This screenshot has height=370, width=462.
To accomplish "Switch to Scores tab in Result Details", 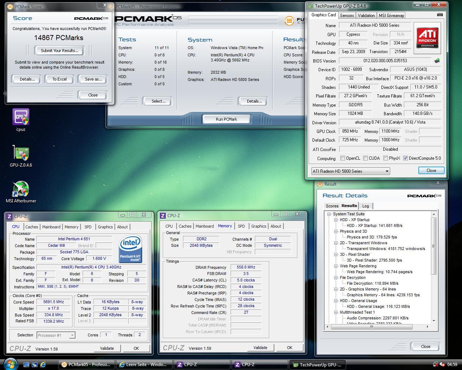I will click(x=332, y=206).
